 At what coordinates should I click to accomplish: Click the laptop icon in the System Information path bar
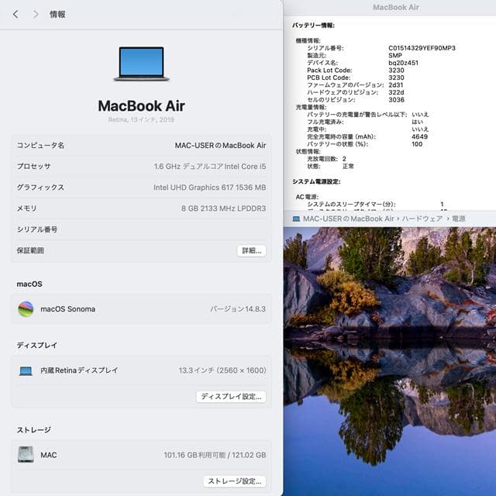pos(296,219)
